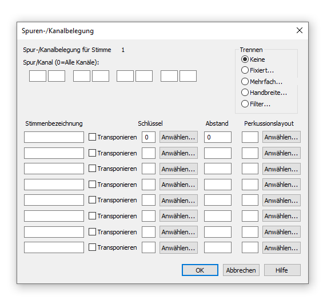Image resolution: width=327 pixels, height=304 pixels.
Task: Focus the third Spur/Kanal input box
Action: tap(82, 76)
